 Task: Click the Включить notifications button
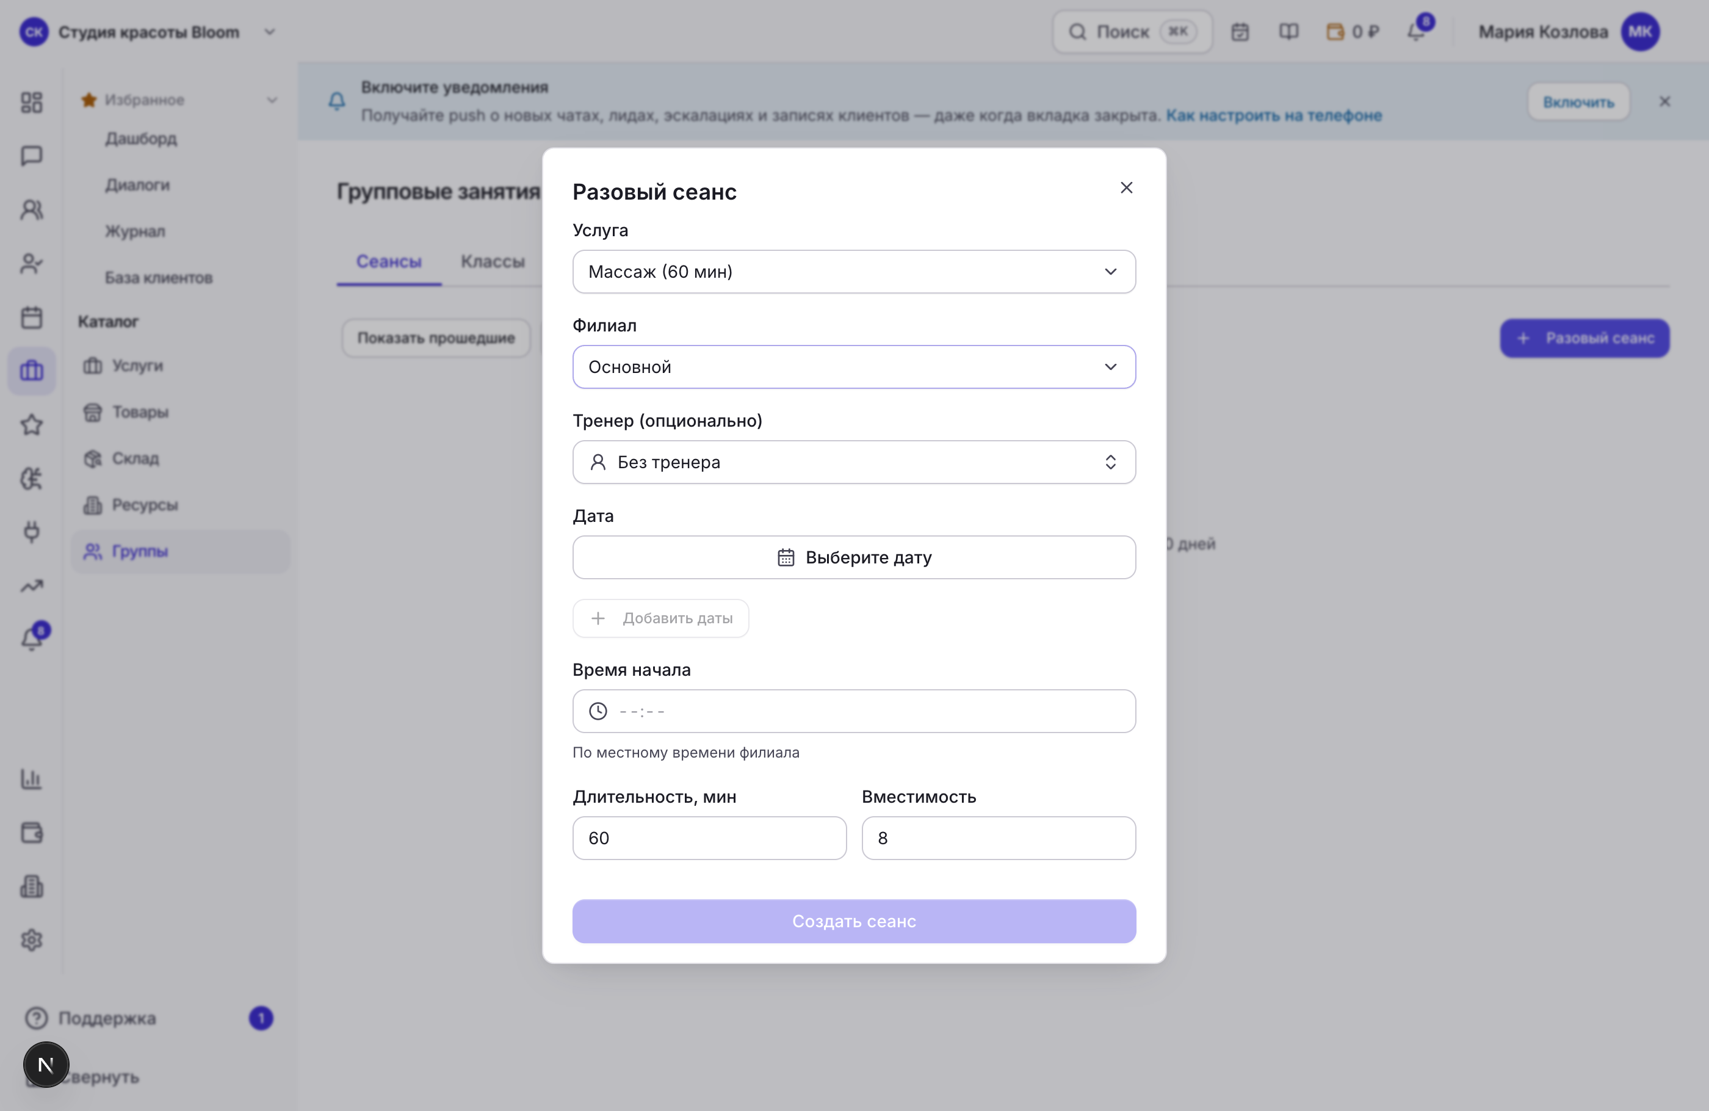pos(1578,102)
